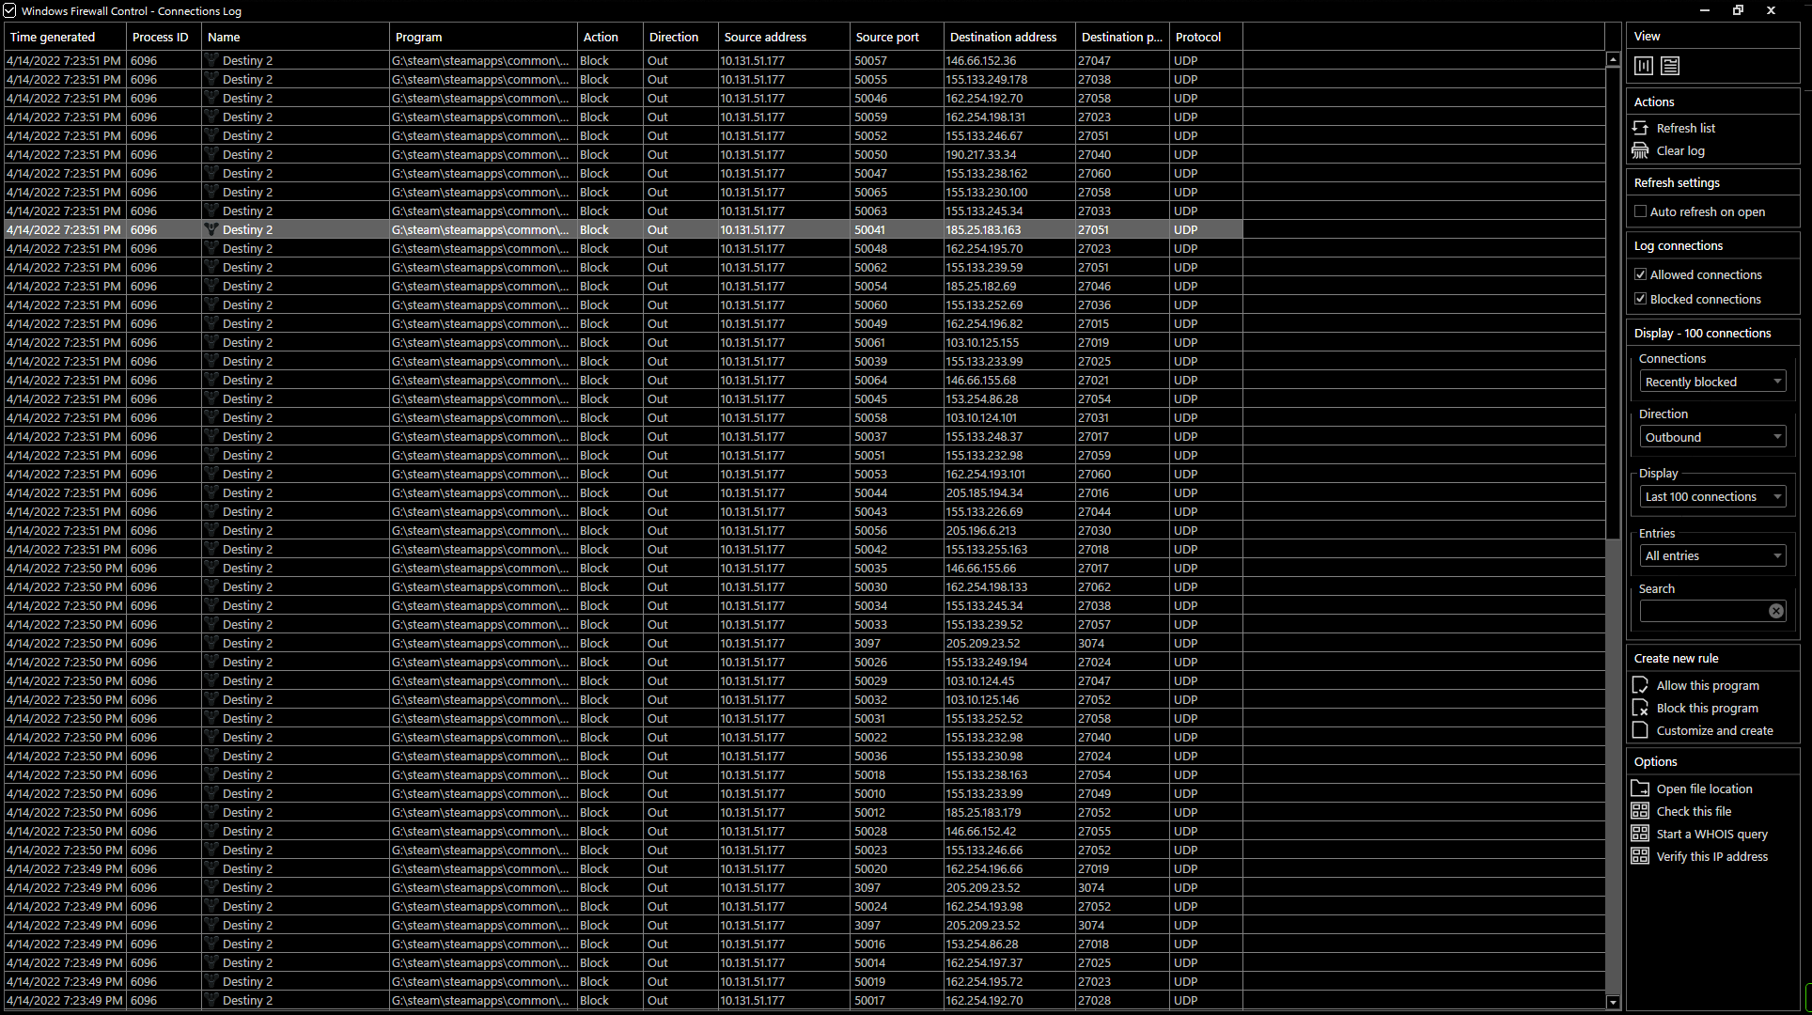Click Customize and create rule link
1812x1015 pixels.
[1714, 730]
